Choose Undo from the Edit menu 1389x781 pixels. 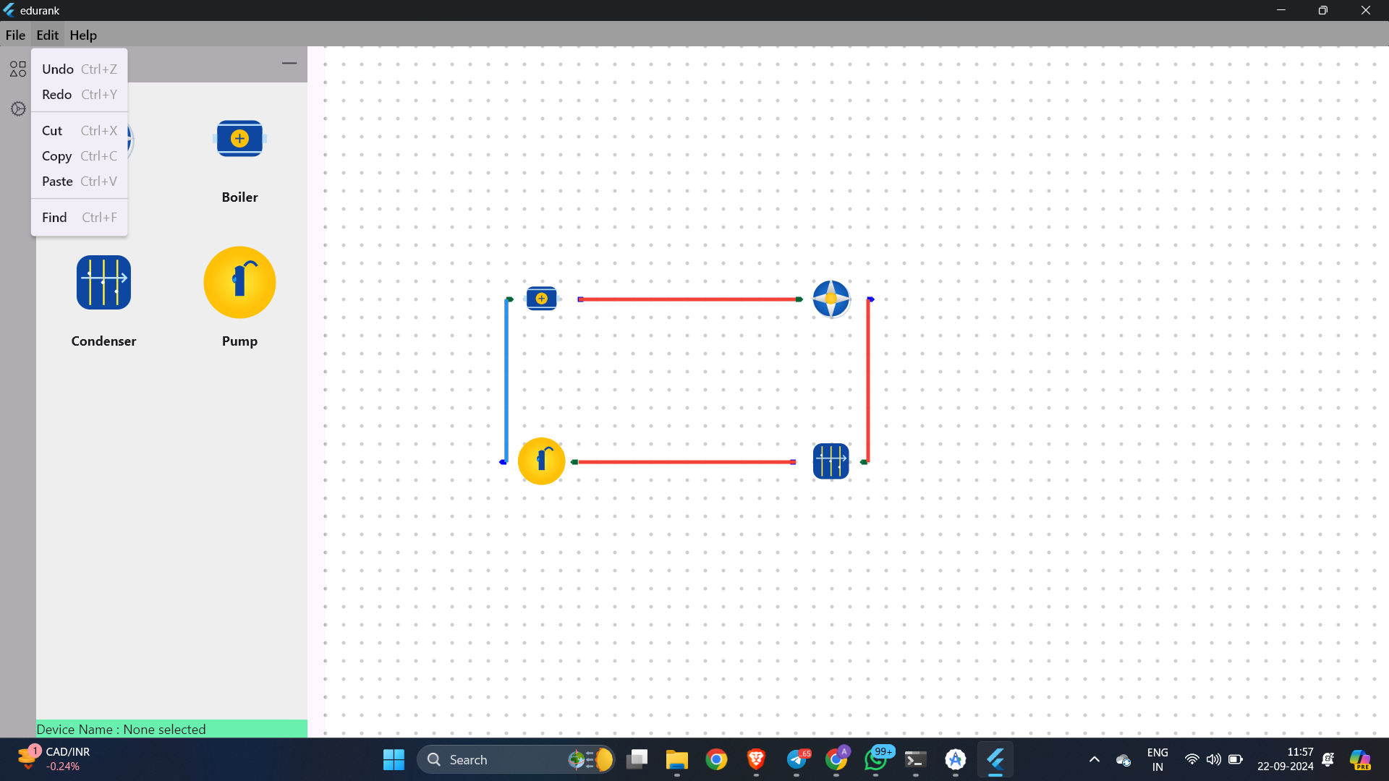tap(80, 69)
